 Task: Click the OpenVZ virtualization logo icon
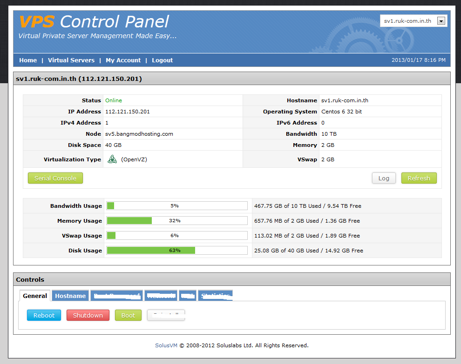point(112,159)
